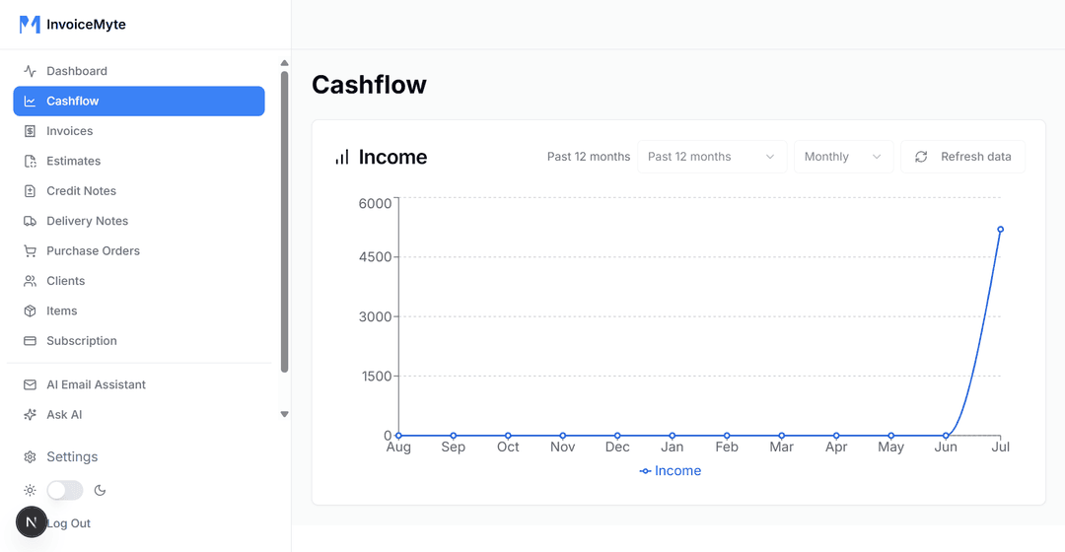This screenshot has height=552, width=1065.
Task: Click the Jul data point on chart
Action: click(x=1000, y=230)
